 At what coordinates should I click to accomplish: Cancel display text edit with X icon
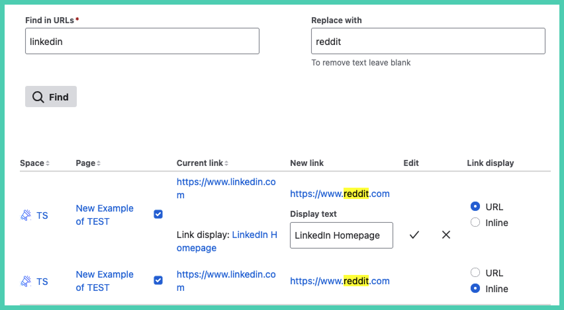coord(446,235)
